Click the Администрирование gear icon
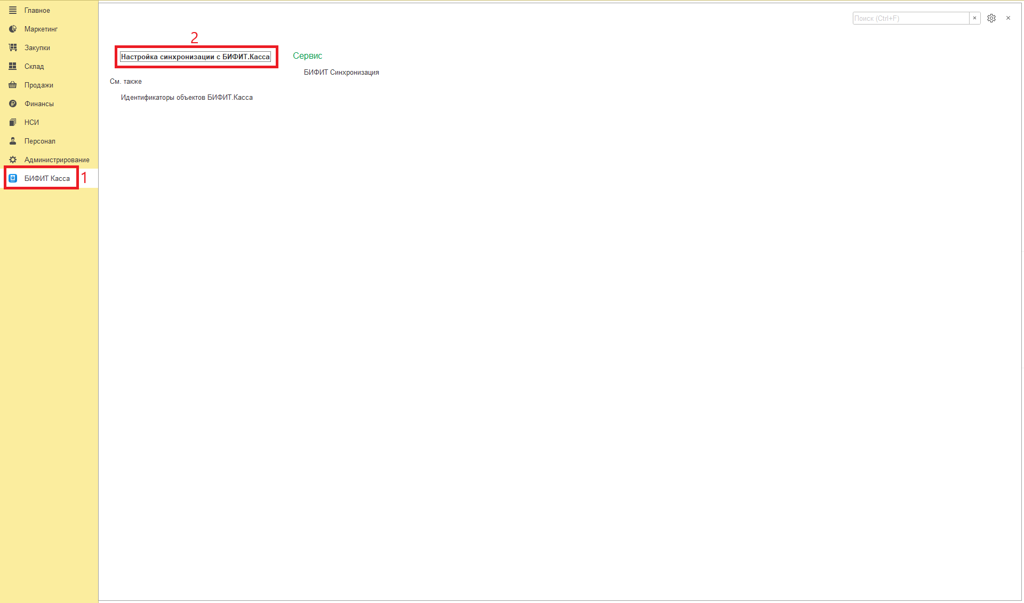This screenshot has width=1024, height=603. click(13, 160)
